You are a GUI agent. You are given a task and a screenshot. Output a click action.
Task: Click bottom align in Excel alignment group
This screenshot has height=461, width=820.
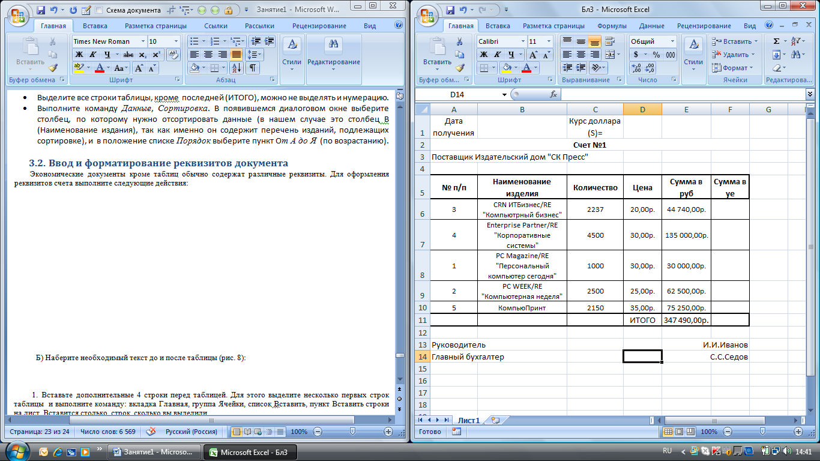pos(594,41)
